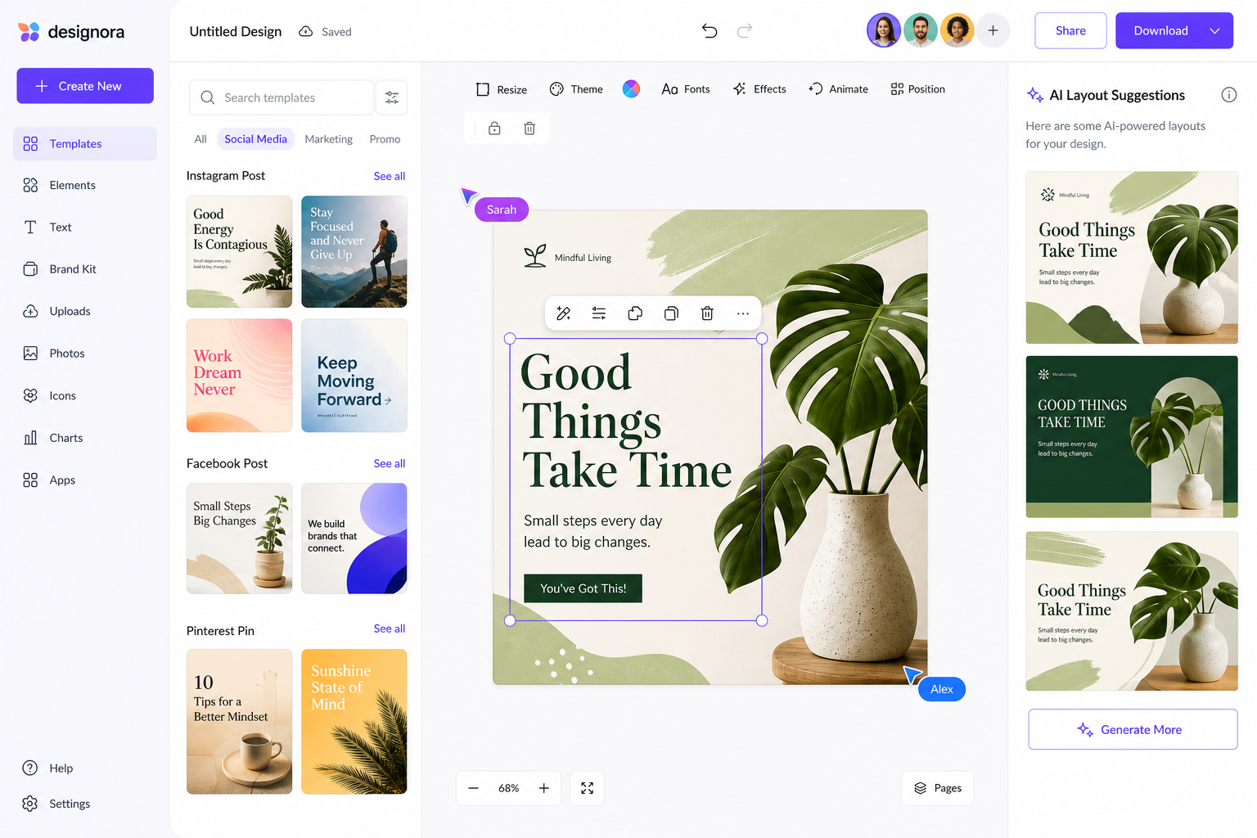The height and width of the screenshot is (838, 1257).
Task: Zoom out with the minus button
Action: click(x=473, y=788)
